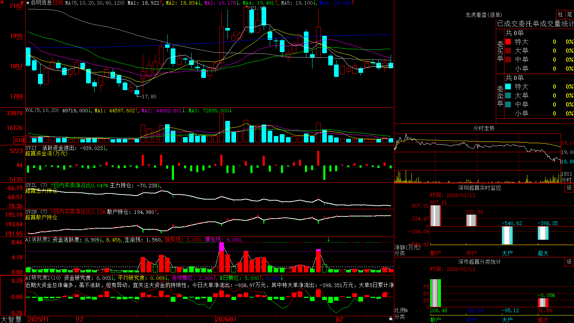574x323 pixels.
Task: Click the dark red 中单 swatch under 委买单
Action: (508, 59)
